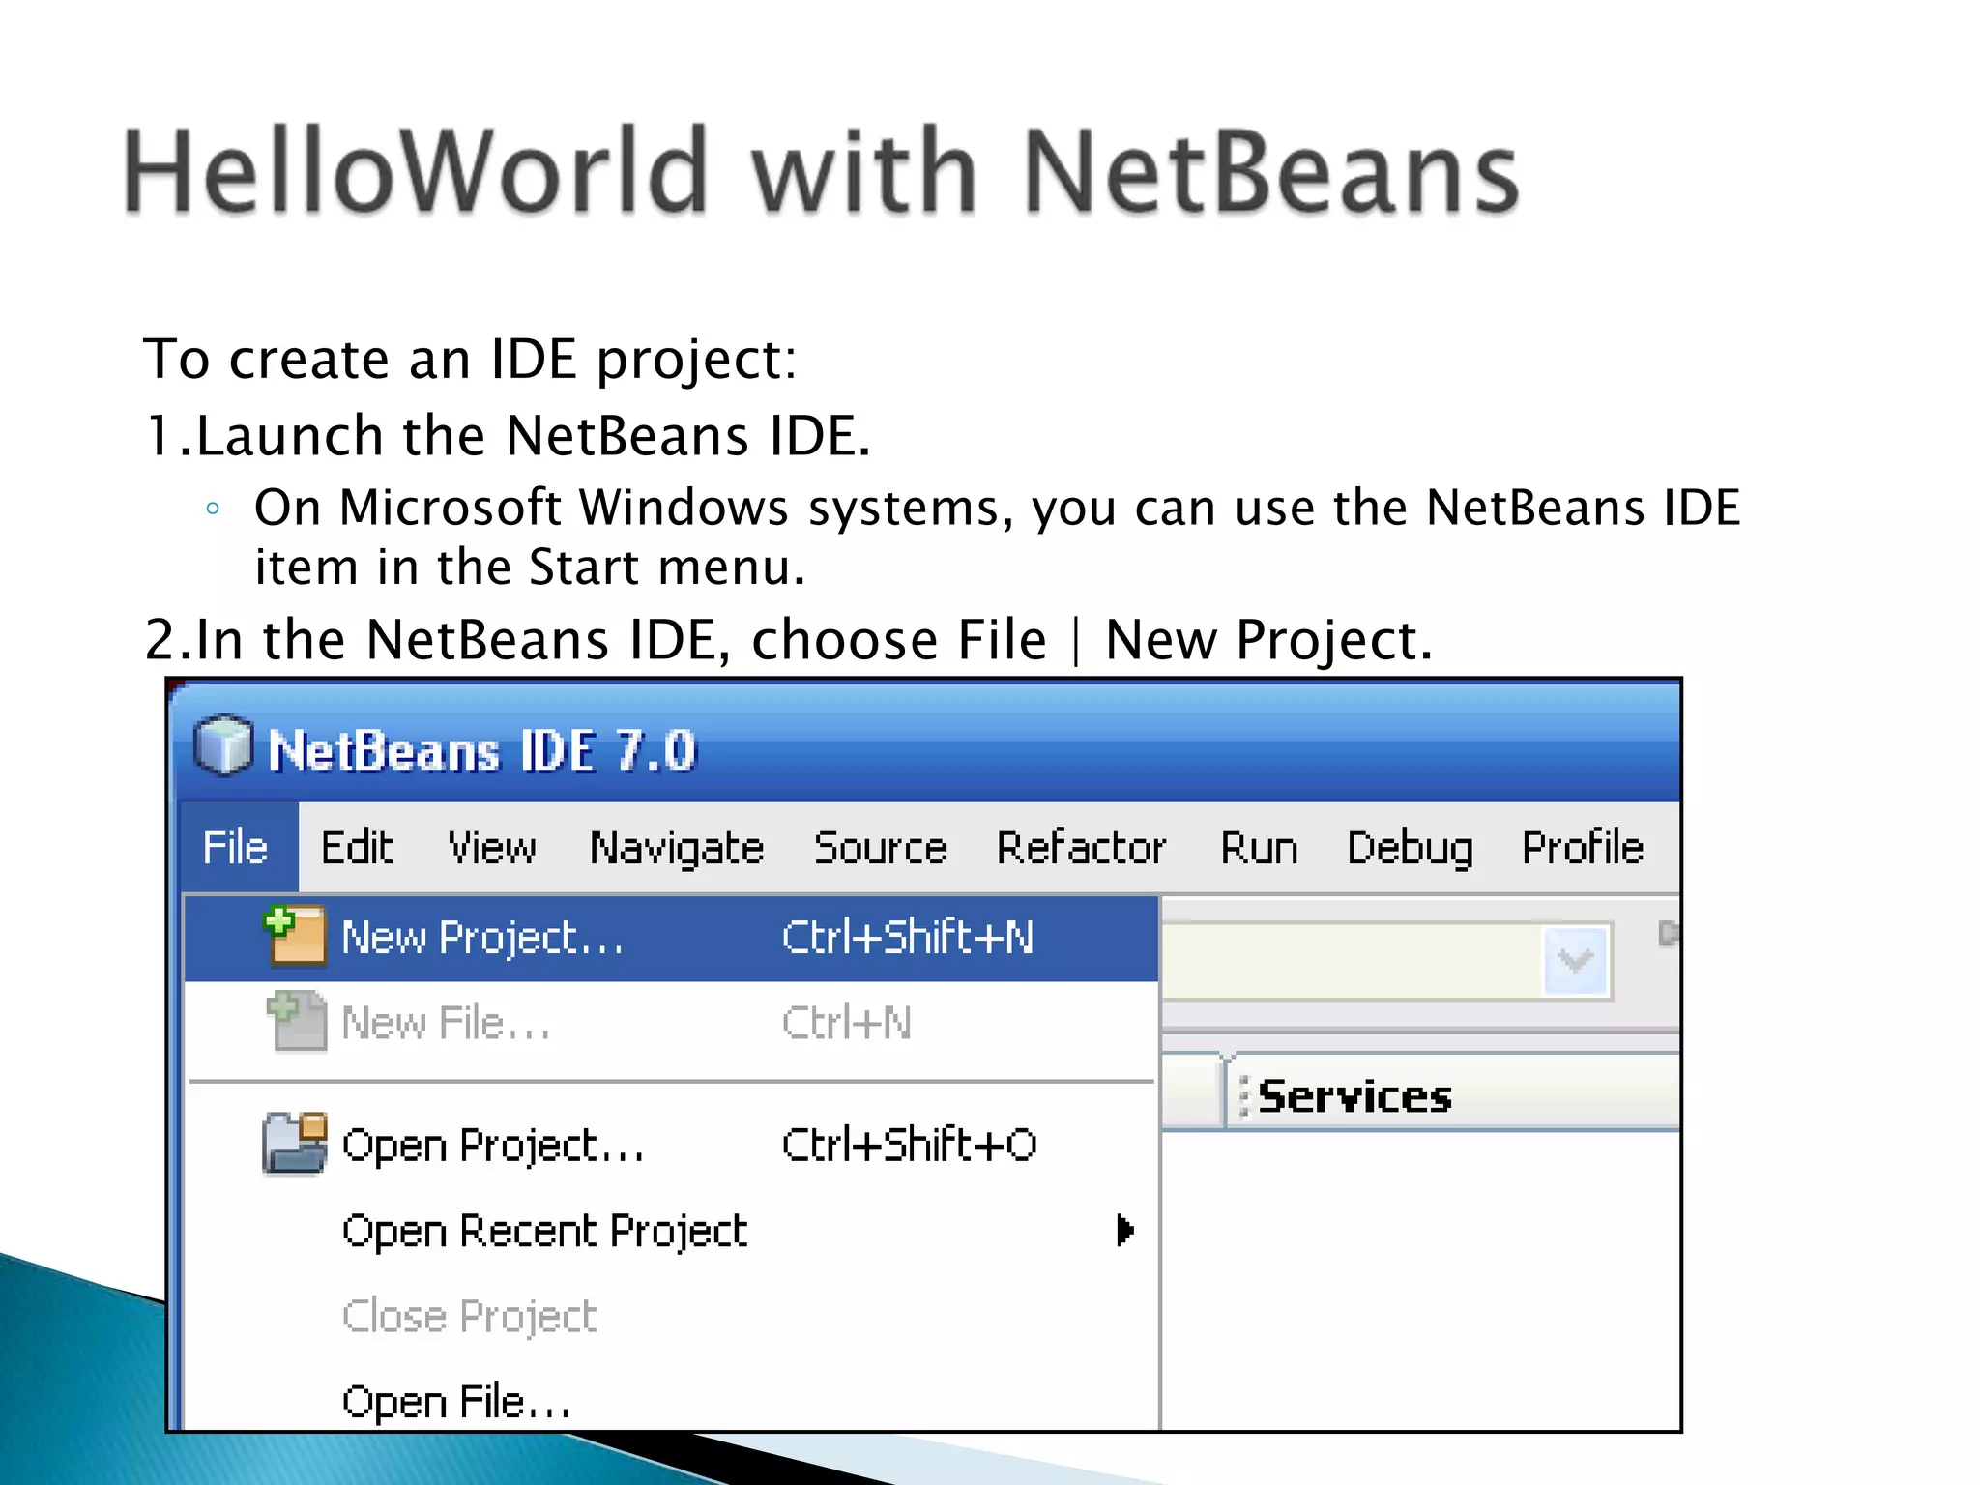Viewport: 1980px width, 1485px height.
Task: Open the Debug menu
Action: point(1410,850)
